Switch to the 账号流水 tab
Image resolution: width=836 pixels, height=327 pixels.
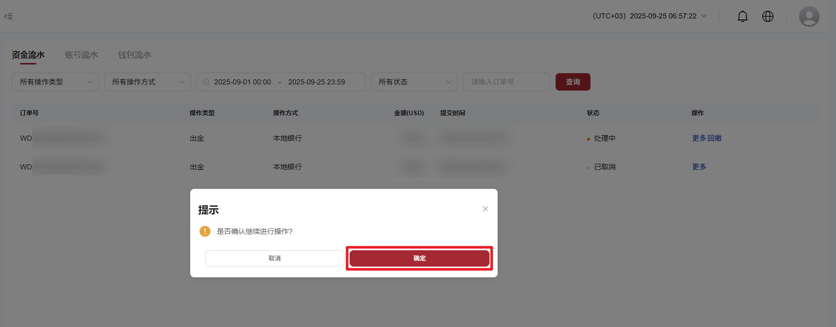(81, 55)
